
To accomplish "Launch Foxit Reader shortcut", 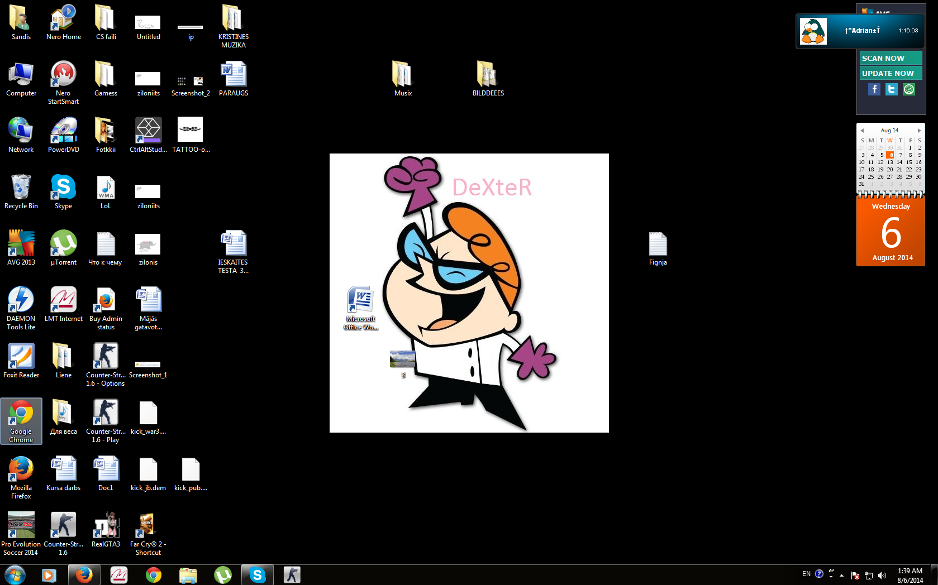I will (21, 361).
